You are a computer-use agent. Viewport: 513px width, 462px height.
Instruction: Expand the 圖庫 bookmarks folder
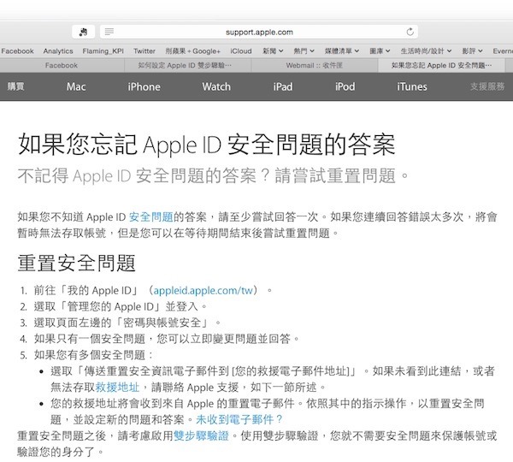380,51
